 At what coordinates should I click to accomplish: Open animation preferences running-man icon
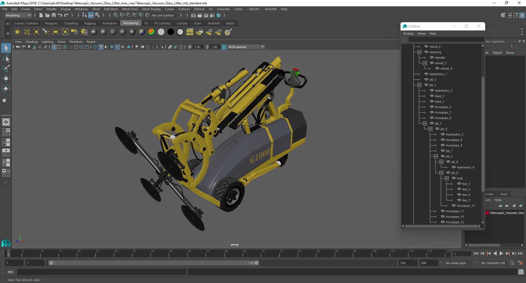click(520, 263)
